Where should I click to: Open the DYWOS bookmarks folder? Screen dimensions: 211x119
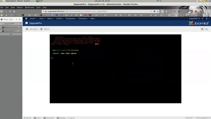[144, 15]
